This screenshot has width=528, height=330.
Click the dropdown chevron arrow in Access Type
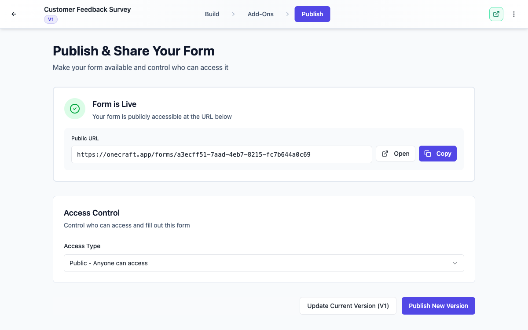click(x=455, y=263)
